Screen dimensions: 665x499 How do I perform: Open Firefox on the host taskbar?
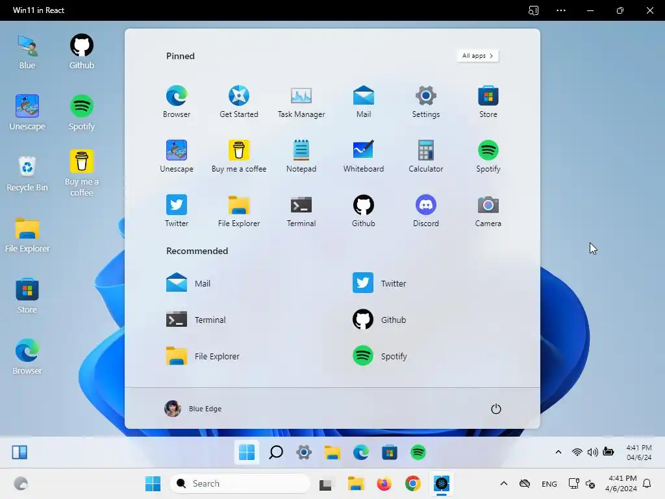click(x=384, y=483)
